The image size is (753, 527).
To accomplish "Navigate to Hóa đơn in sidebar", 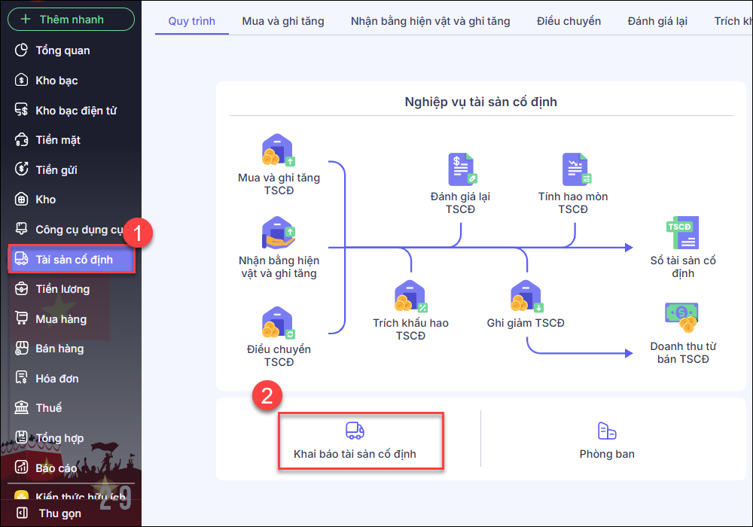I will pos(56,379).
